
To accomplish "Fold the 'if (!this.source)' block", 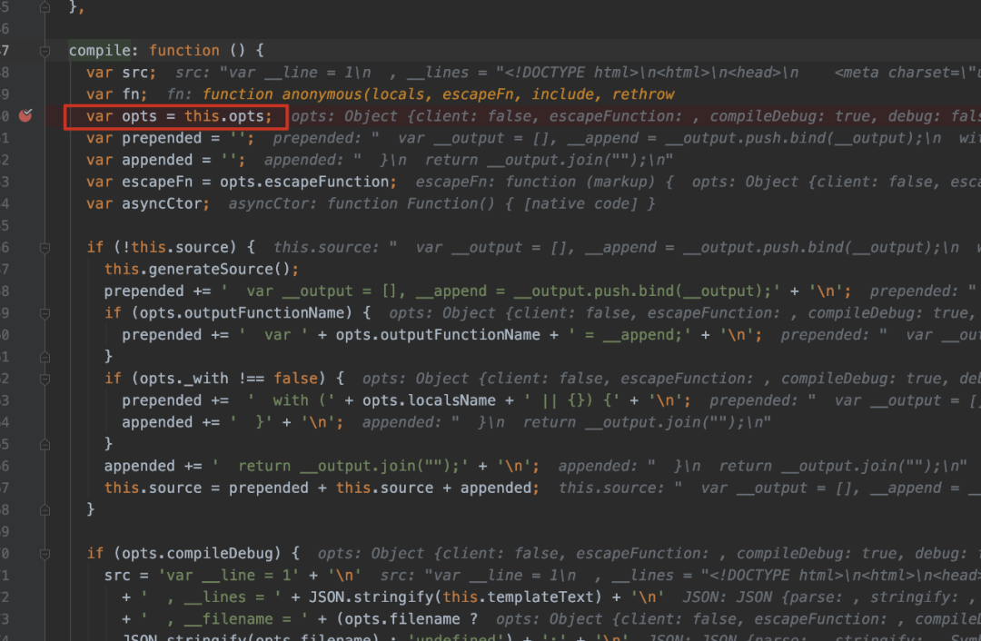I will pyautogui.click(x=45, y=248).
